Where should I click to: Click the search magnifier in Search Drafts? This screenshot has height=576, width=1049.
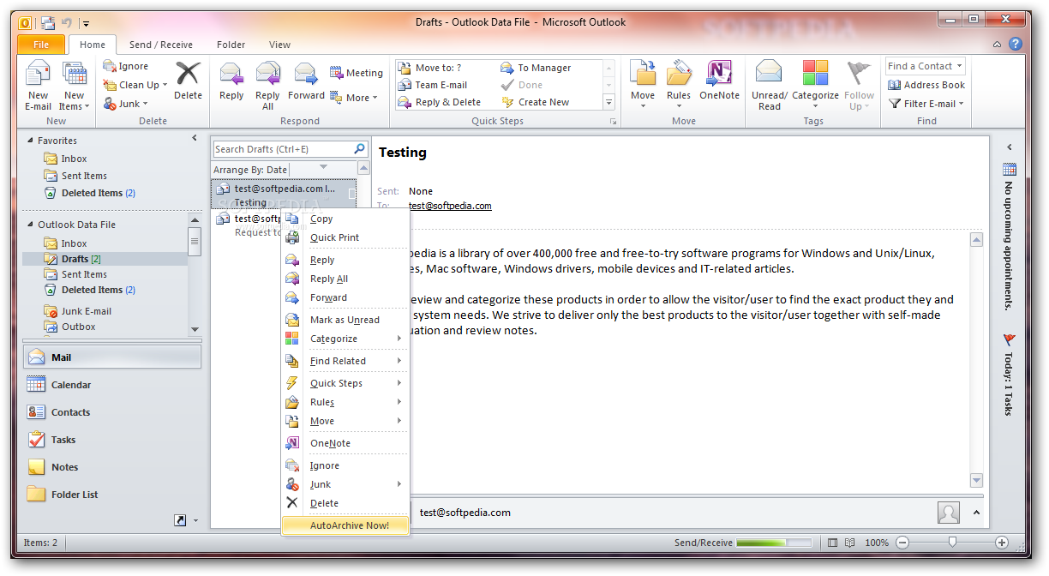pos(360,148)
